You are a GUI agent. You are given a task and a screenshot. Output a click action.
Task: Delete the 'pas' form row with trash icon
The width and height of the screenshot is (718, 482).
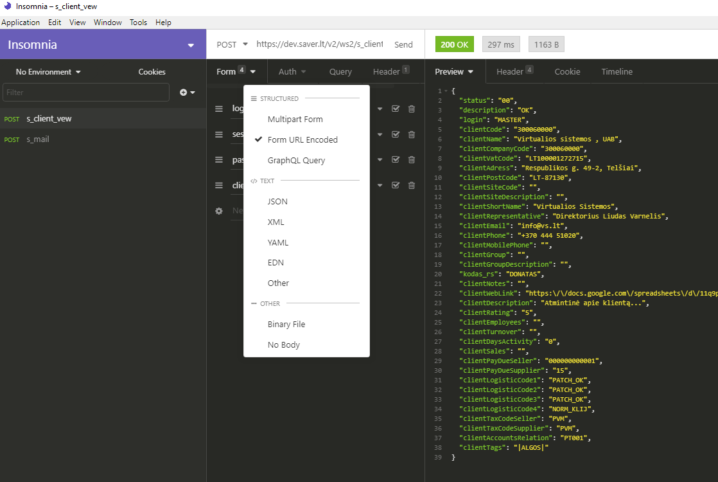click(412, 159)
